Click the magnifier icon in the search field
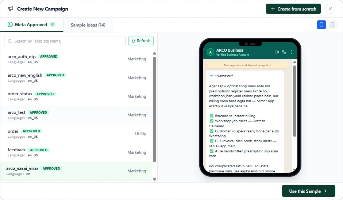This screenshot has width=343, height=200. 10,41
